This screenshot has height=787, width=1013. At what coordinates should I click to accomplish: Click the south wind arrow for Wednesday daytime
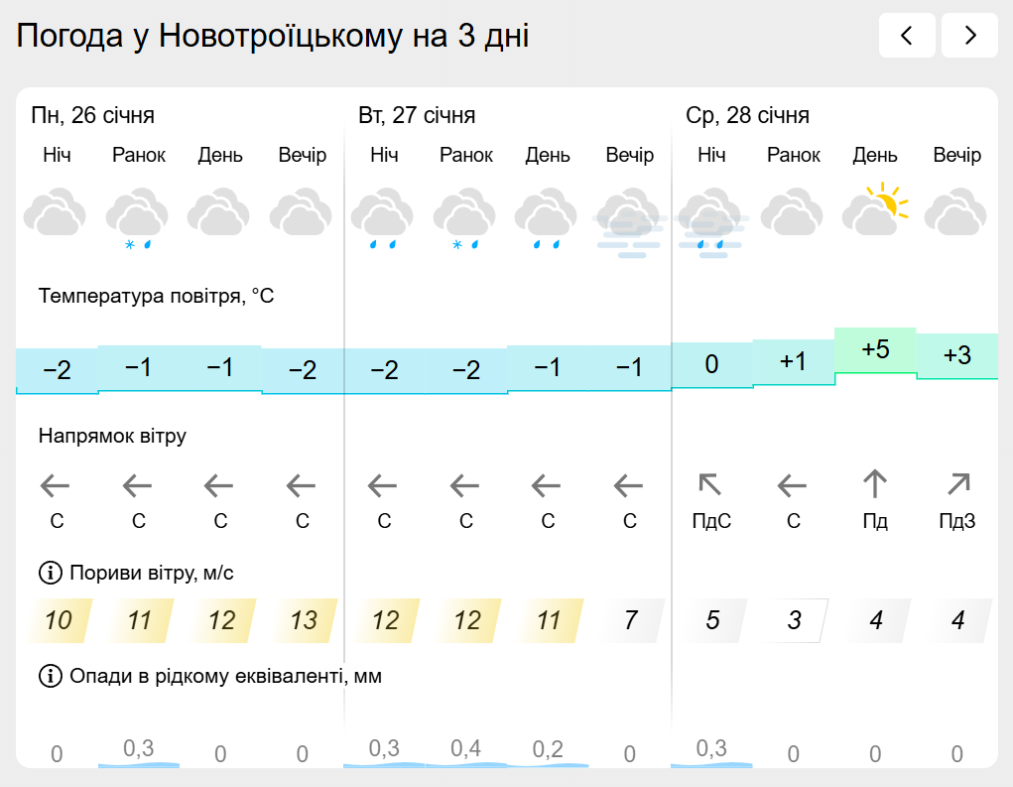coord(874,485)
